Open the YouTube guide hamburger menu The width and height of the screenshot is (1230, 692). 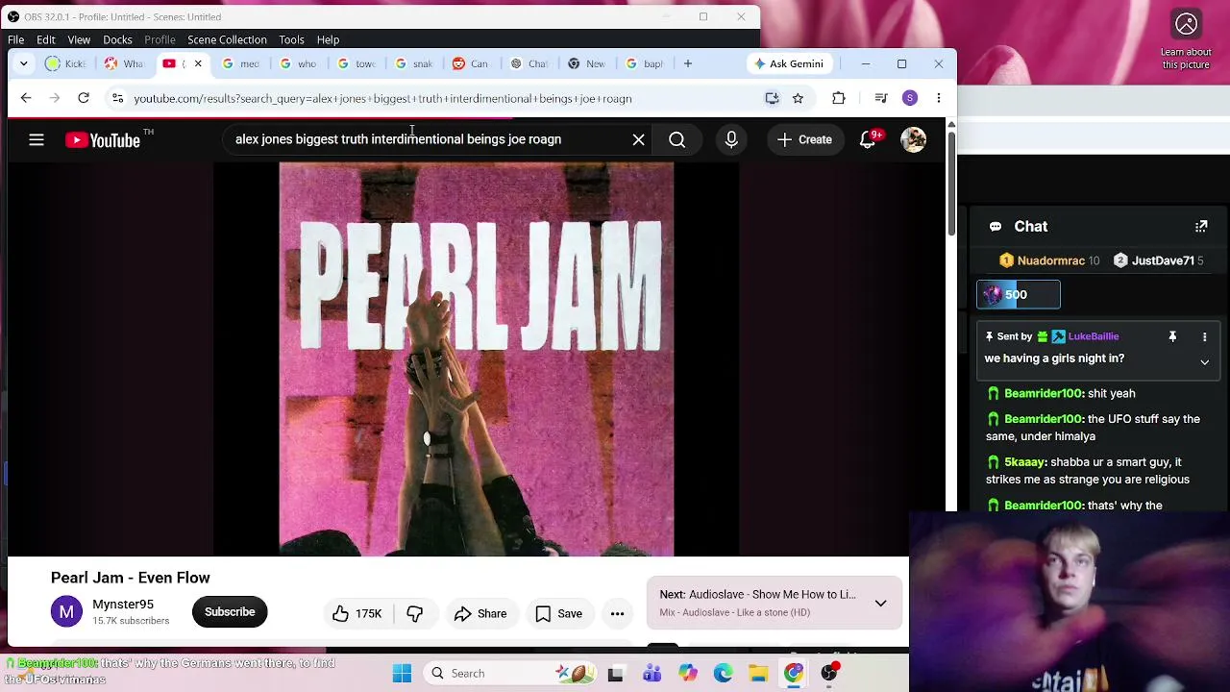click(37, 140)
